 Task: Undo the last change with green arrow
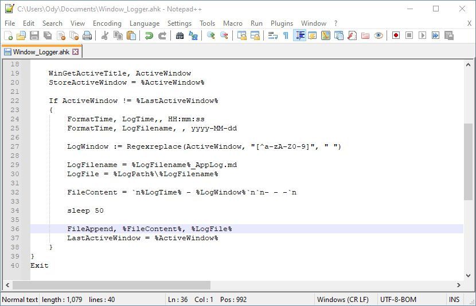coord(149,35)
